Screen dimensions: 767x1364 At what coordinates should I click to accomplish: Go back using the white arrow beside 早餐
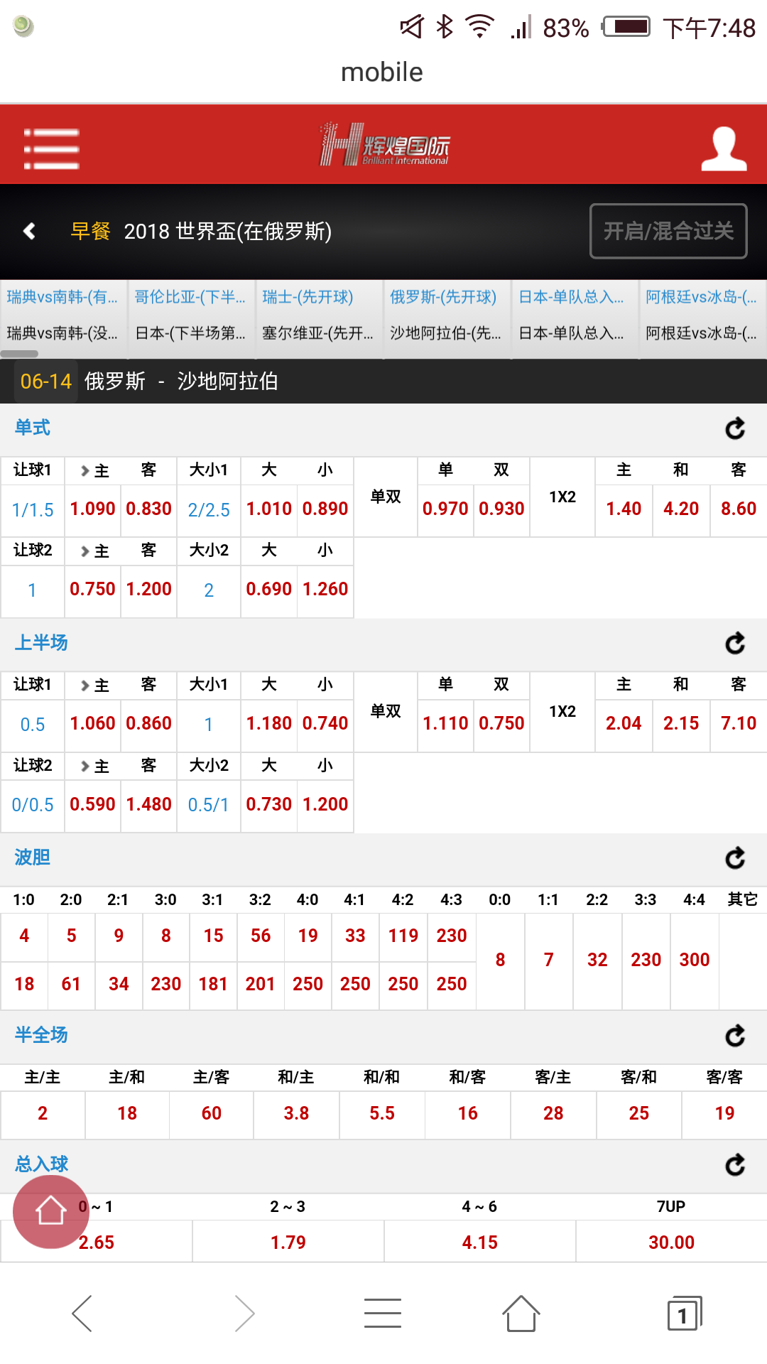coord(30,231)
